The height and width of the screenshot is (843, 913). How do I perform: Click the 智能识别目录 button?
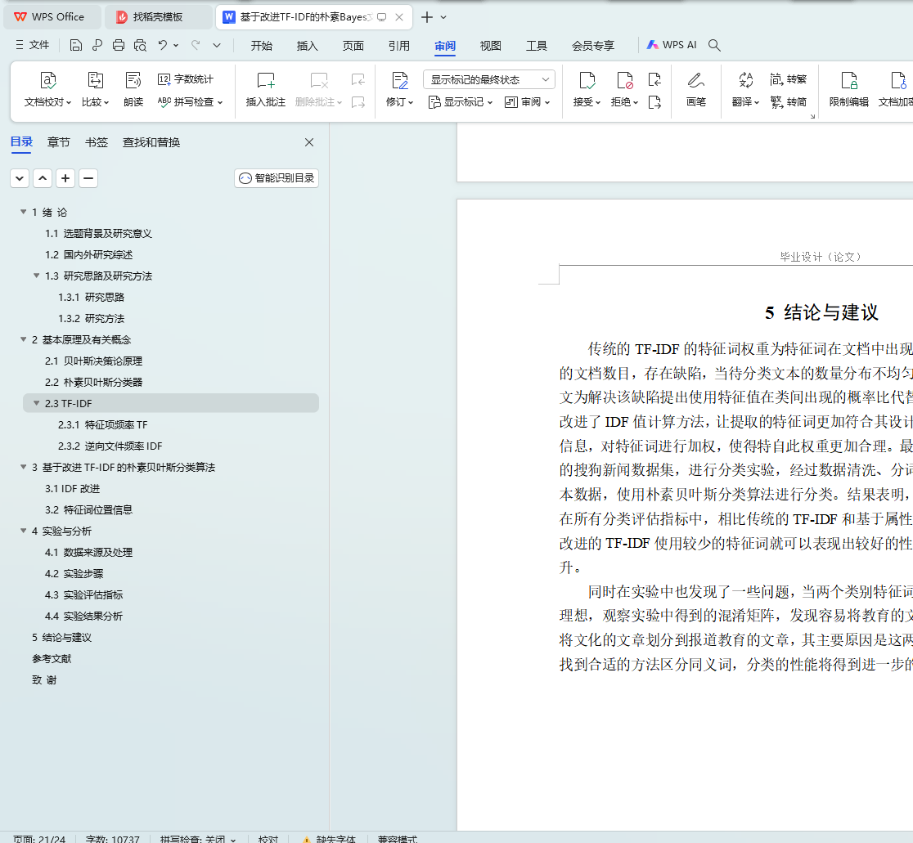(x=277, y=178)
